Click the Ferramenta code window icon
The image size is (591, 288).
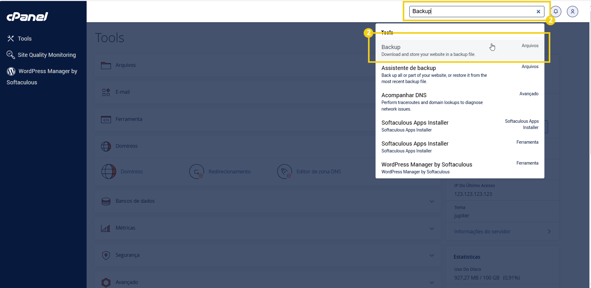pos(106,119)
